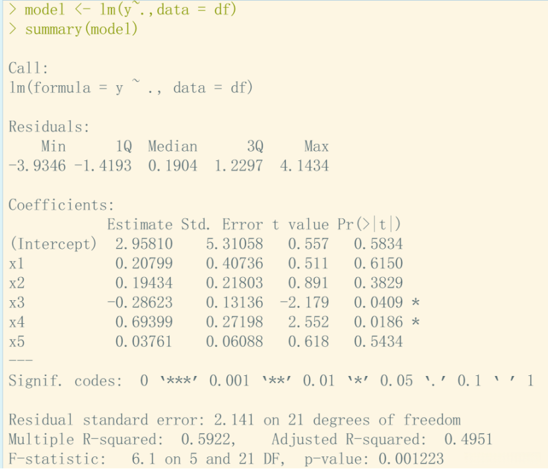Click the F-statistic p-value 0.001223
The height and width of the screenshot is (469, 548).
411,459
